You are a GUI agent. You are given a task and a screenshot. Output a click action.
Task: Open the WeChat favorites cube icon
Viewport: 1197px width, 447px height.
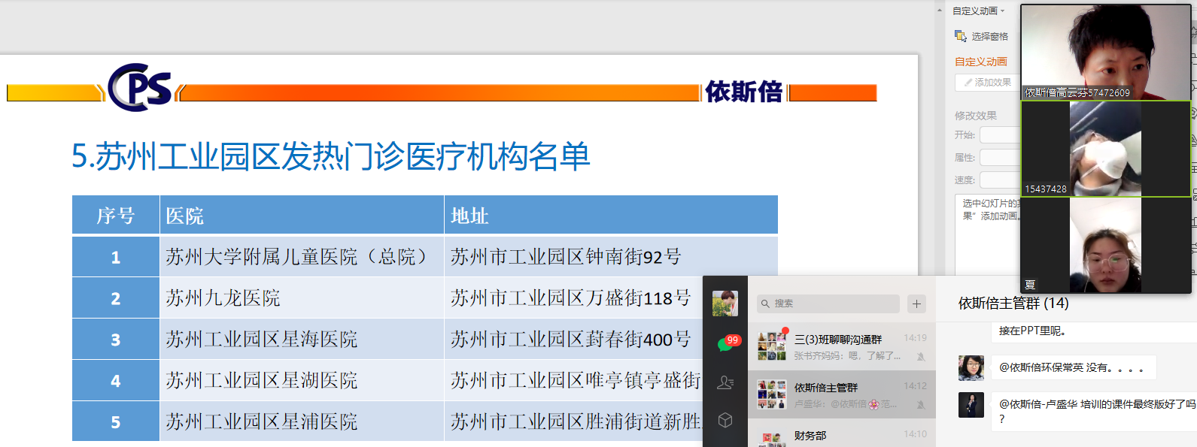(725, 420)
